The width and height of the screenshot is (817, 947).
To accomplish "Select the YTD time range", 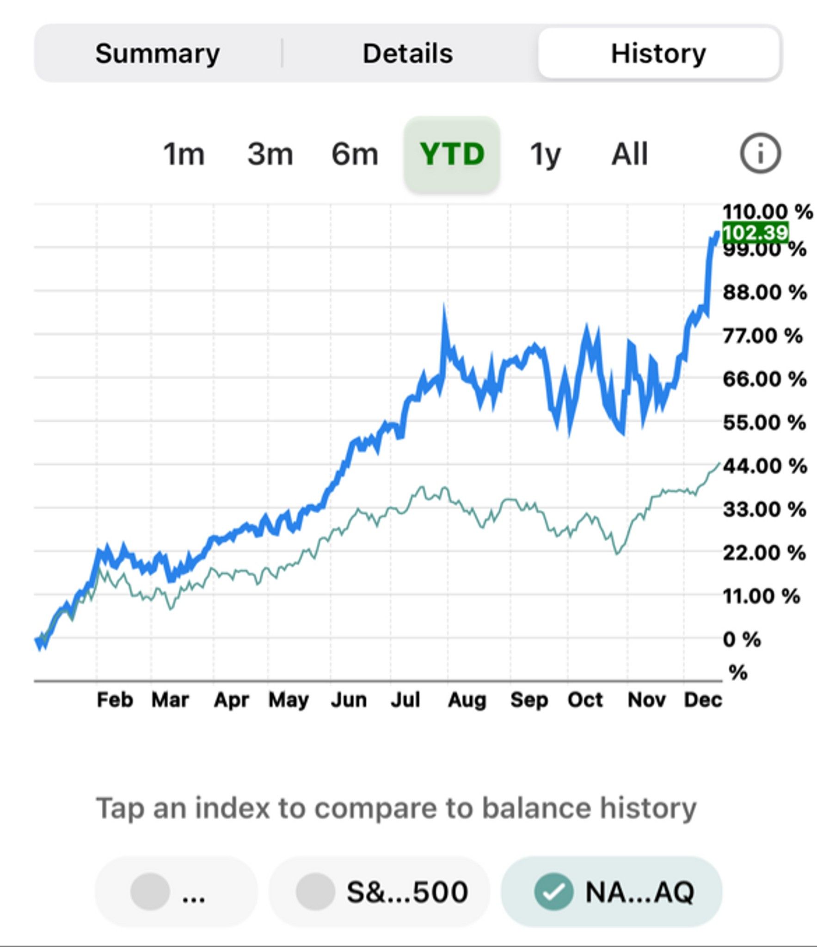I will click(452, 154).
